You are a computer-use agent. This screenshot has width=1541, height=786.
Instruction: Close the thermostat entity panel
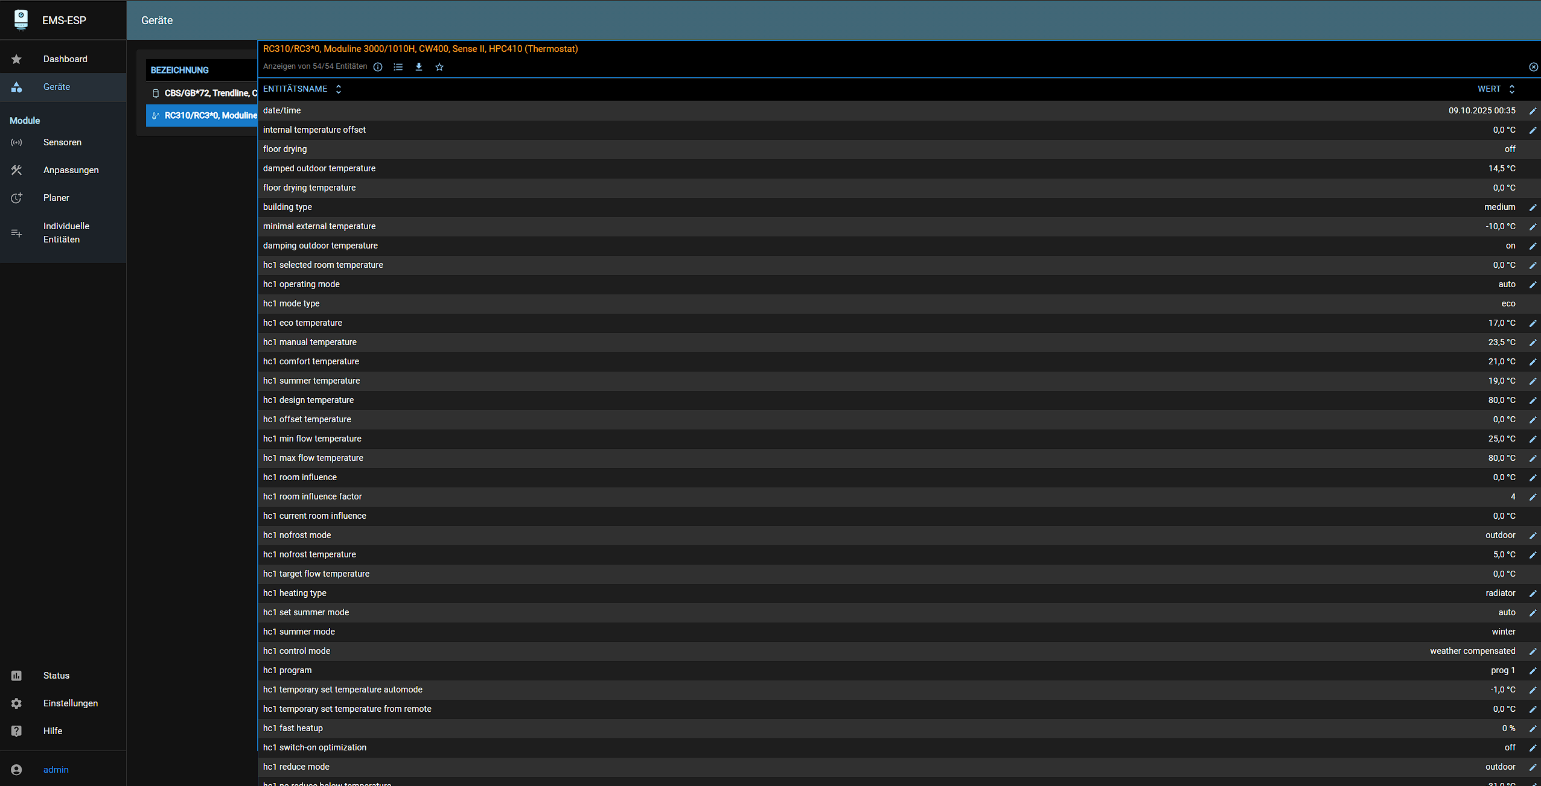pyautogui.click(x=1533, y=67)
